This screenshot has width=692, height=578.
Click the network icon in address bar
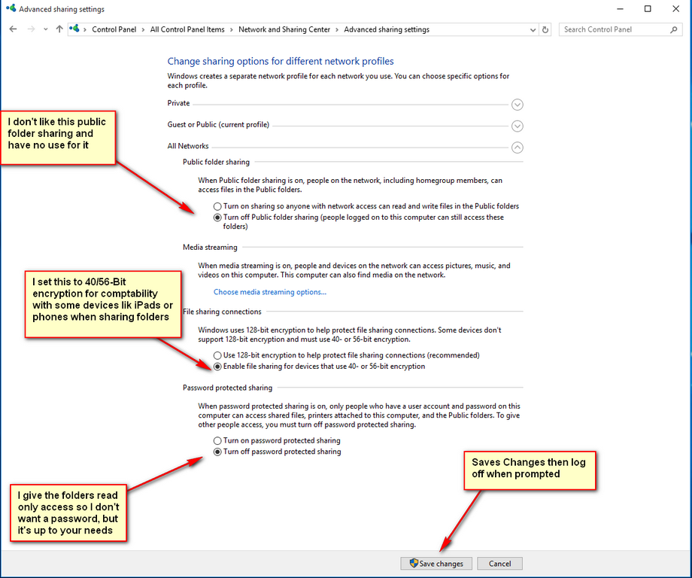[x=74, y=29]
